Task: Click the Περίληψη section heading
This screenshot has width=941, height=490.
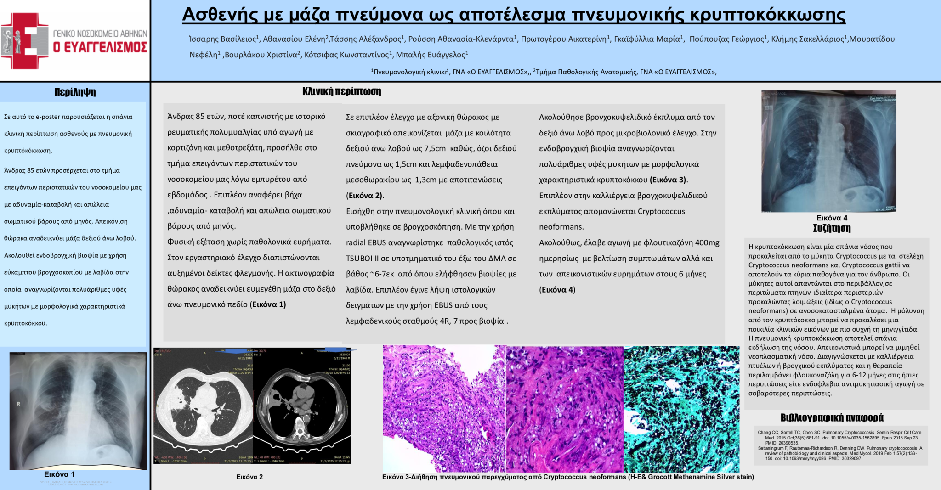Action: (x=75, y=92)
